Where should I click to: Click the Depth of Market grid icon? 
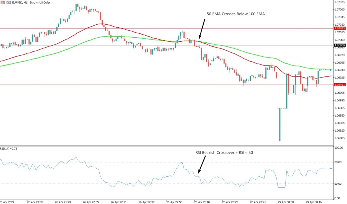2,2
